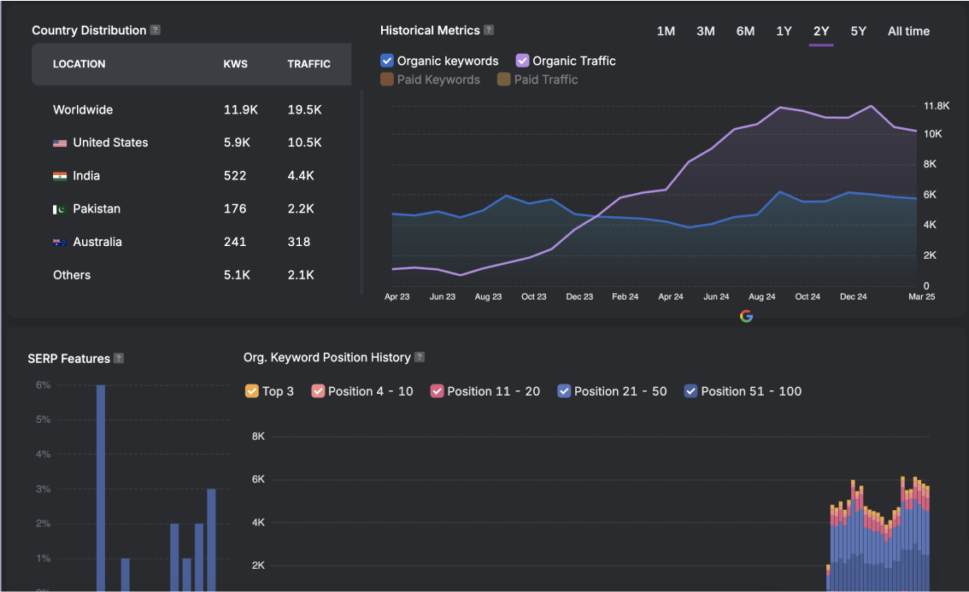Click the Apr 23 x-axis label

point(396,296)
